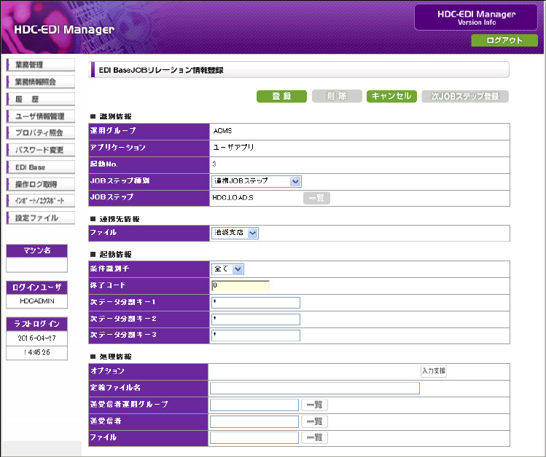This screenshot has width=546, height=457.
Task: Open the 業務管理 sidebar menu
Action: [40, 65]
